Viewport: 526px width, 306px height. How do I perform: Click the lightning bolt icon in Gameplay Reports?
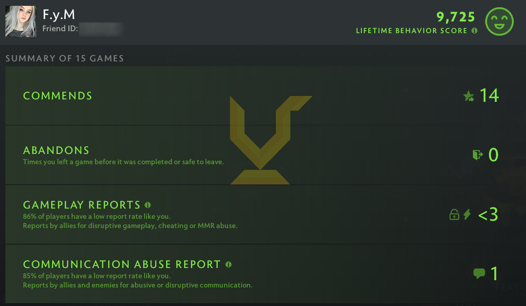click(x=467, y=214)
